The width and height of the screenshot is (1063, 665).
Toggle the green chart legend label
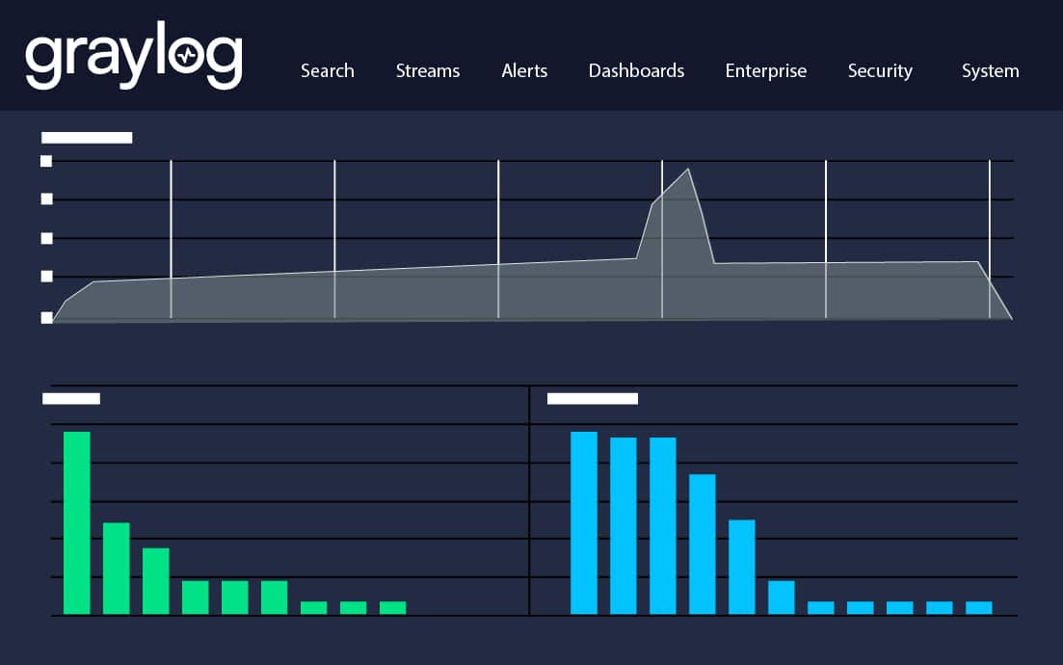(x=71, y=397)
